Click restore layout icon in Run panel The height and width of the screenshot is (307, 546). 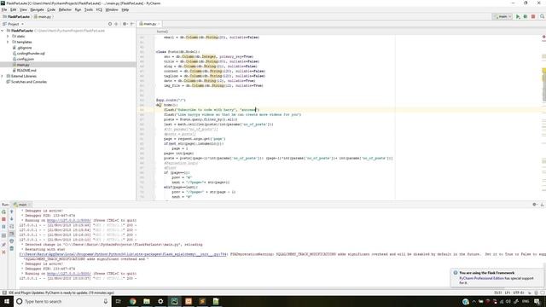[3, 235]
